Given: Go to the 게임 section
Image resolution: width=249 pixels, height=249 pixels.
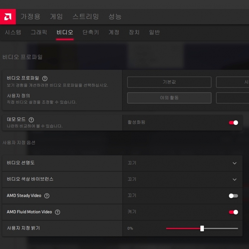Looking at the screenshot, I should pos(56,16).
